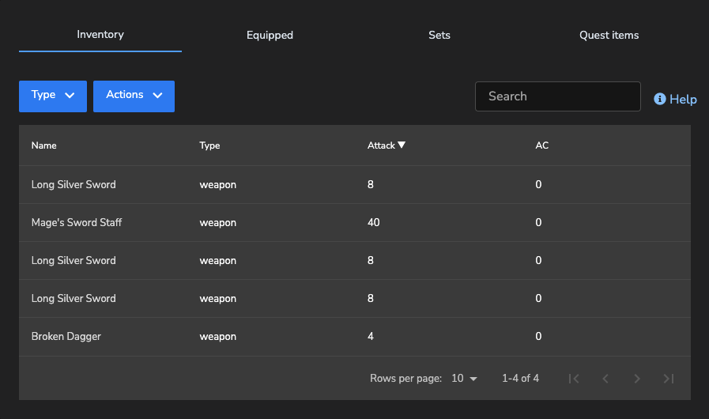This screenshot has height=419, width=709.
Task: Go to the Sets tab
Action: (x=439, y=35)
